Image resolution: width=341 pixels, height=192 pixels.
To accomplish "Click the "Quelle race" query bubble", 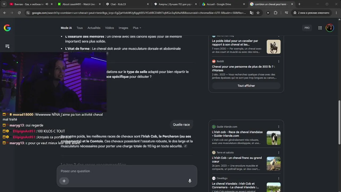I will 181,125.
